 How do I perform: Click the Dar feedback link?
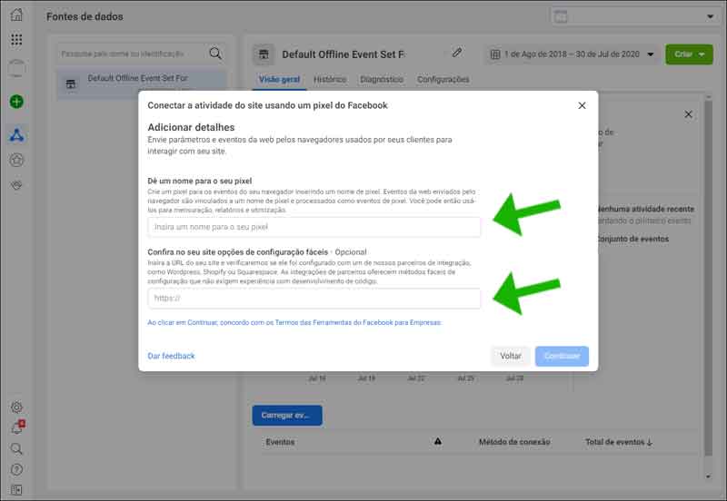(171, 356)
